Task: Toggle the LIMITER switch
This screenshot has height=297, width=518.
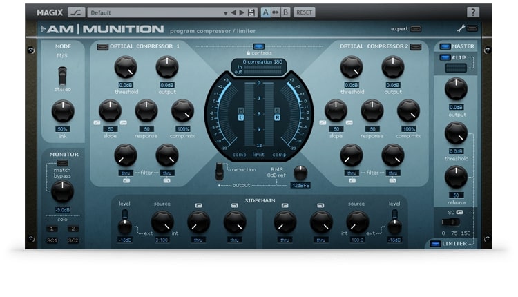Action: click(x=435, y=244)
